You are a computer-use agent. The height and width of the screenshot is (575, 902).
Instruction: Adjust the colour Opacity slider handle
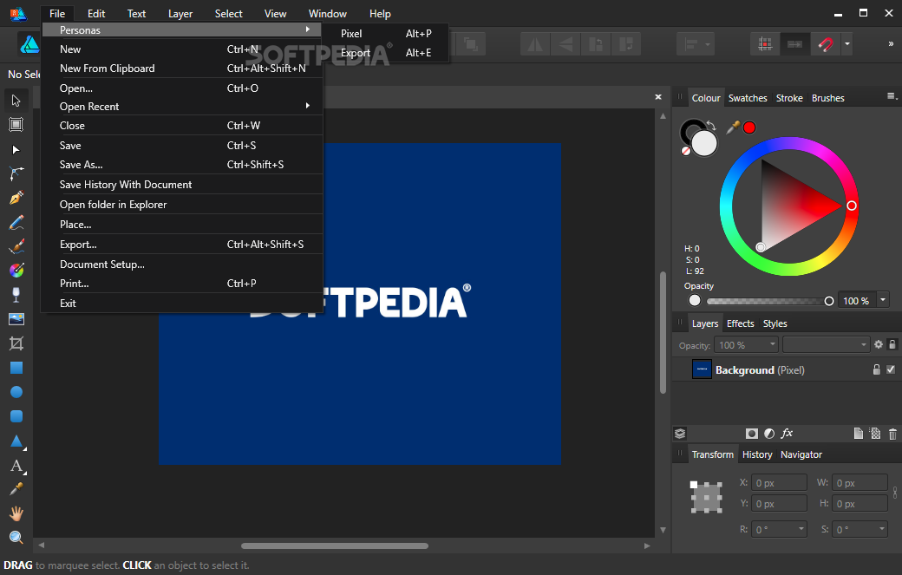[829, 301]
